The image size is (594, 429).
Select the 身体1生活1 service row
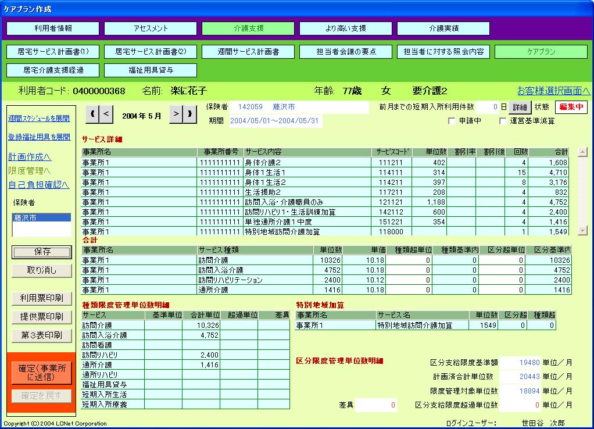324,173
